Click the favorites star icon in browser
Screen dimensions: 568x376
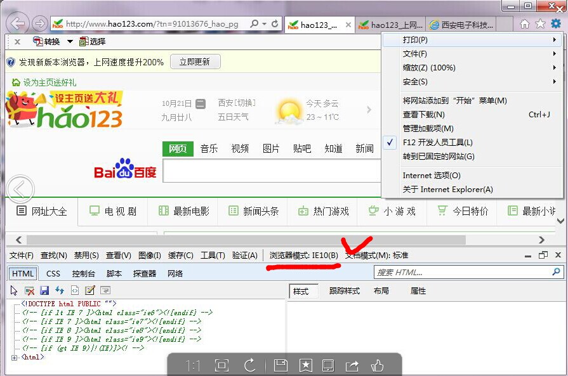[540, 23]
